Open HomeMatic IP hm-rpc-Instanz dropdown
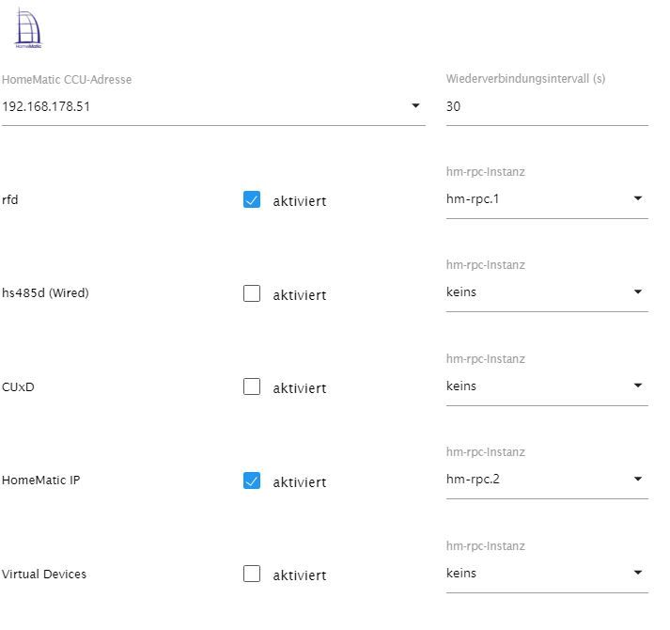Screen dimensions: 670x630 click(x=637, y=480)
